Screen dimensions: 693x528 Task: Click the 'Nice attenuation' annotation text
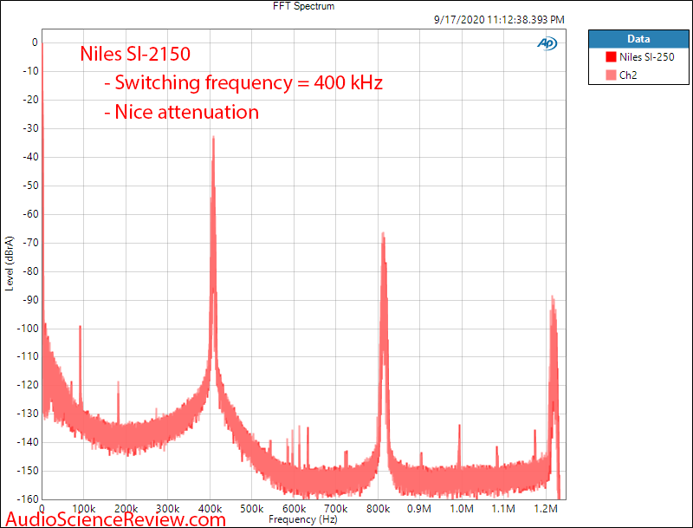(x=182, y=112)
